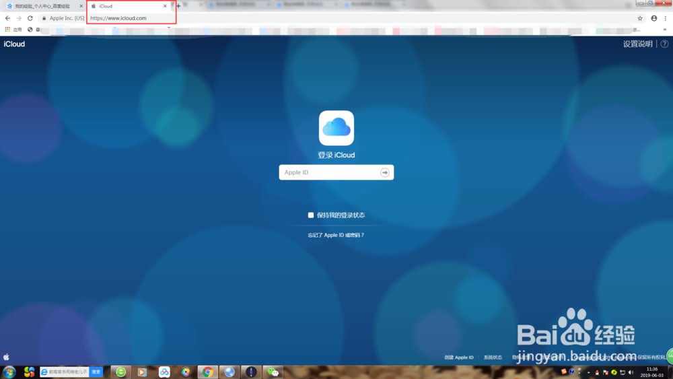Click the blue 搜索 taskbar button

(x=96, y=372)
